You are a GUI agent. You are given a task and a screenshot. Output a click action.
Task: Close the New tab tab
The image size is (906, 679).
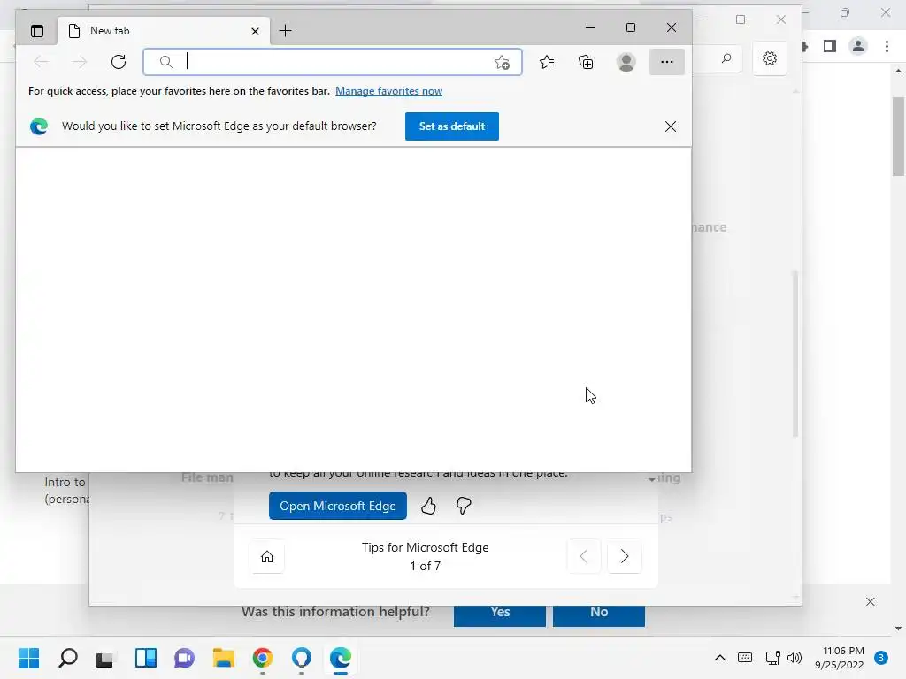click(x=255, y=31)
